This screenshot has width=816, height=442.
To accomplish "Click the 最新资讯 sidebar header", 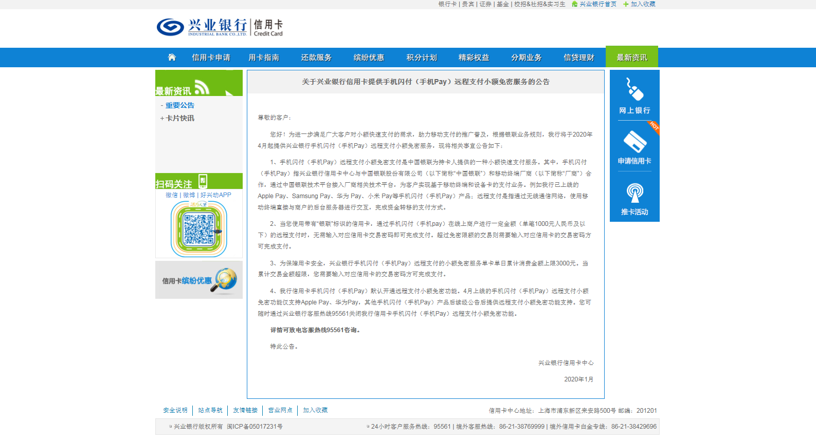I will click(199, 83).
